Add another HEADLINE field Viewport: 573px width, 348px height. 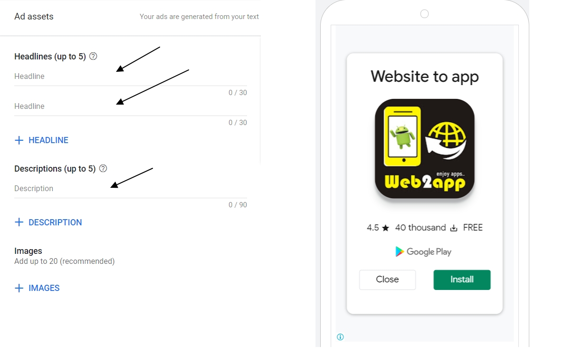[x=42, y=140]
